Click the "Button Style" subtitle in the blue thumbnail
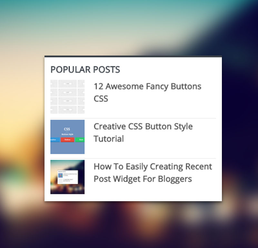The height and width of the screenshot is (248, 258). tap(67, 134)
